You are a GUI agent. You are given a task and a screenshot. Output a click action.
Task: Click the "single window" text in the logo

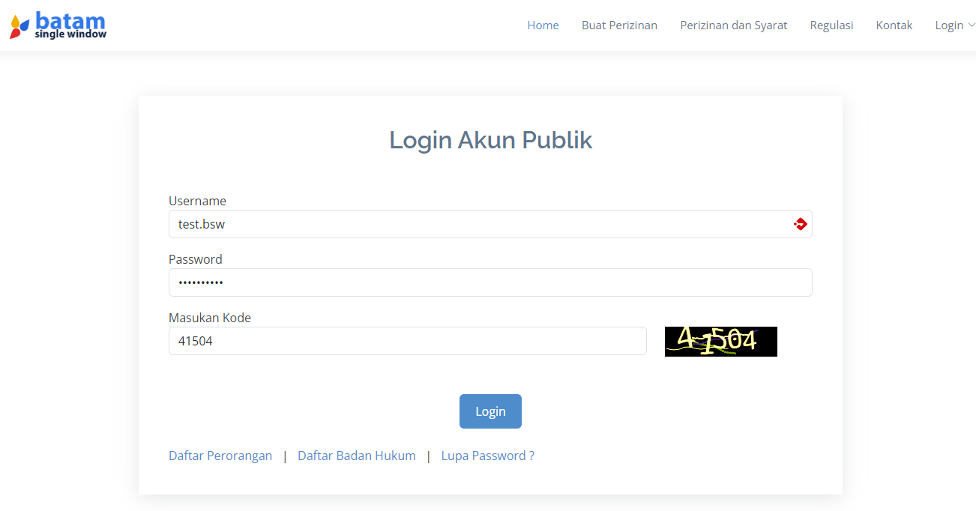point(70,34)
